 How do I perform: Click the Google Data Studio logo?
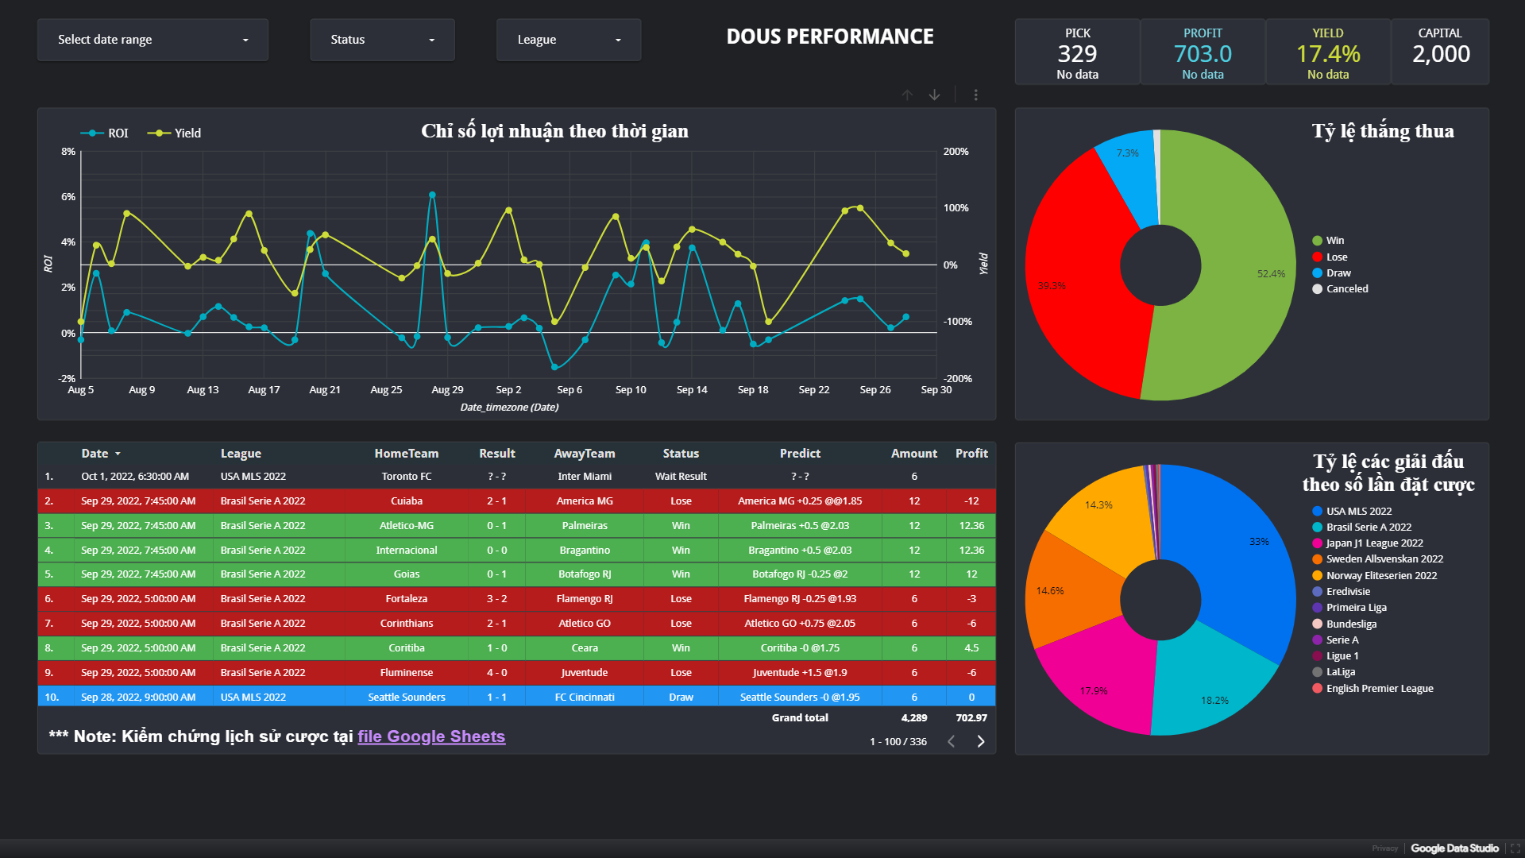[1454, 848]
